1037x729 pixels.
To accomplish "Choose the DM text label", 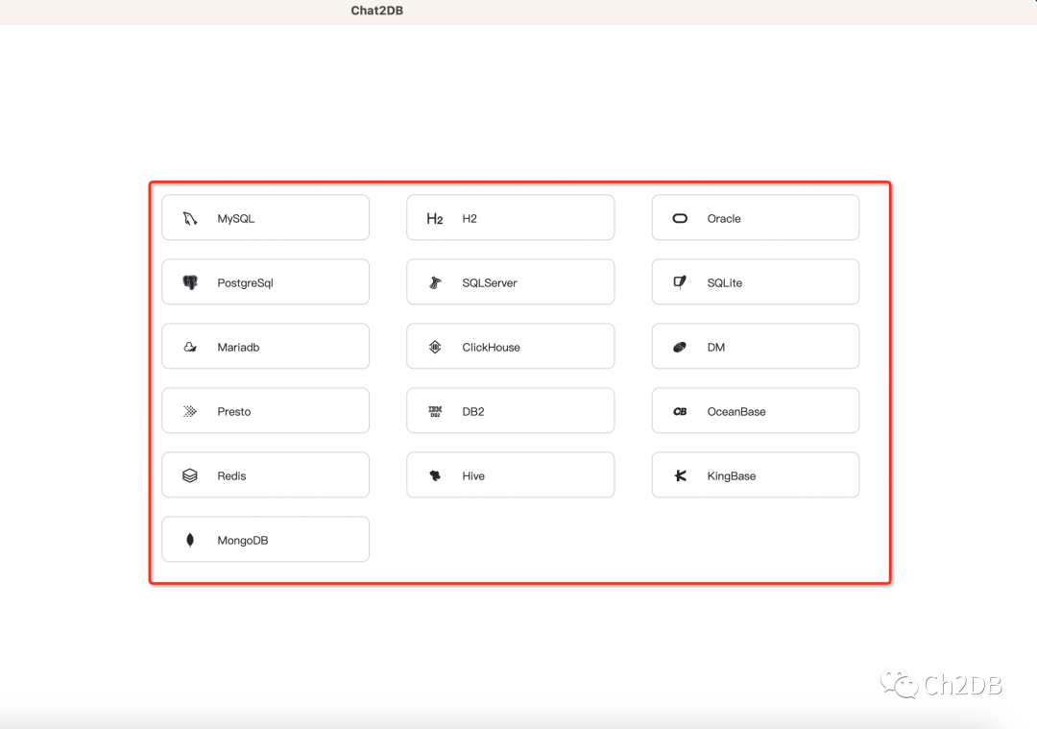I will coord(715,348).
